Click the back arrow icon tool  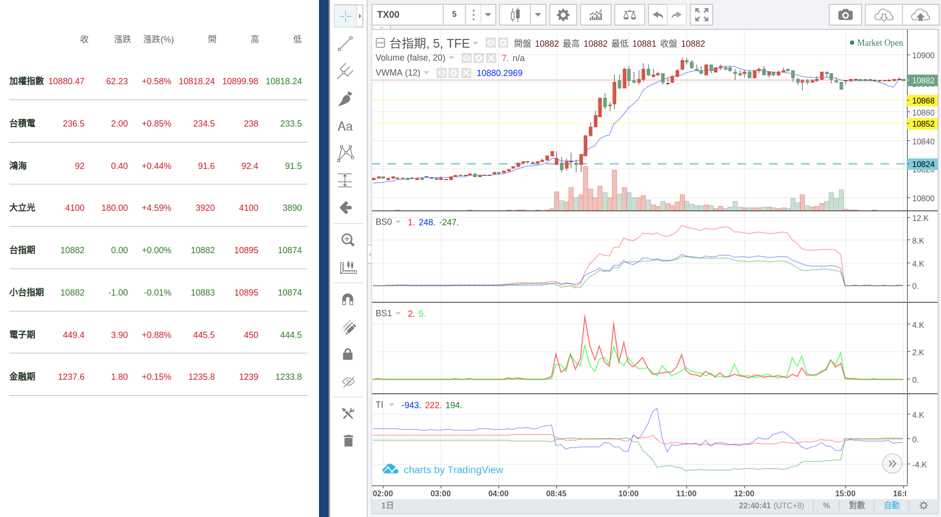tap(345, 207)
